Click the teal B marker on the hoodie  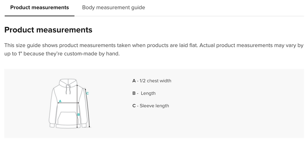[x=79, y=115]
